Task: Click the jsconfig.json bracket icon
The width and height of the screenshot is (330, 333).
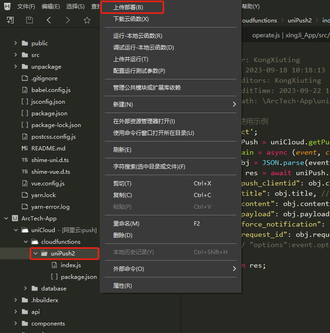Action: (x=25, y=102)
